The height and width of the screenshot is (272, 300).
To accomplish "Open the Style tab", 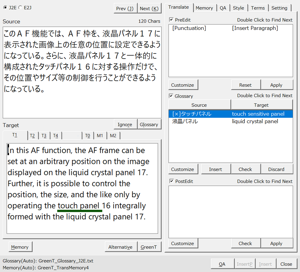I will [238, 8].
